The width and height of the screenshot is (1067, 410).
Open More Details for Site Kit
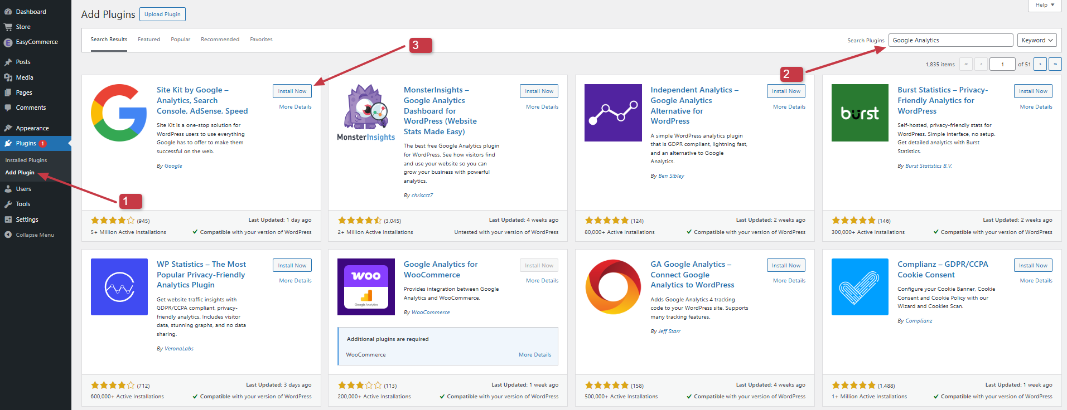coord(295,107)
